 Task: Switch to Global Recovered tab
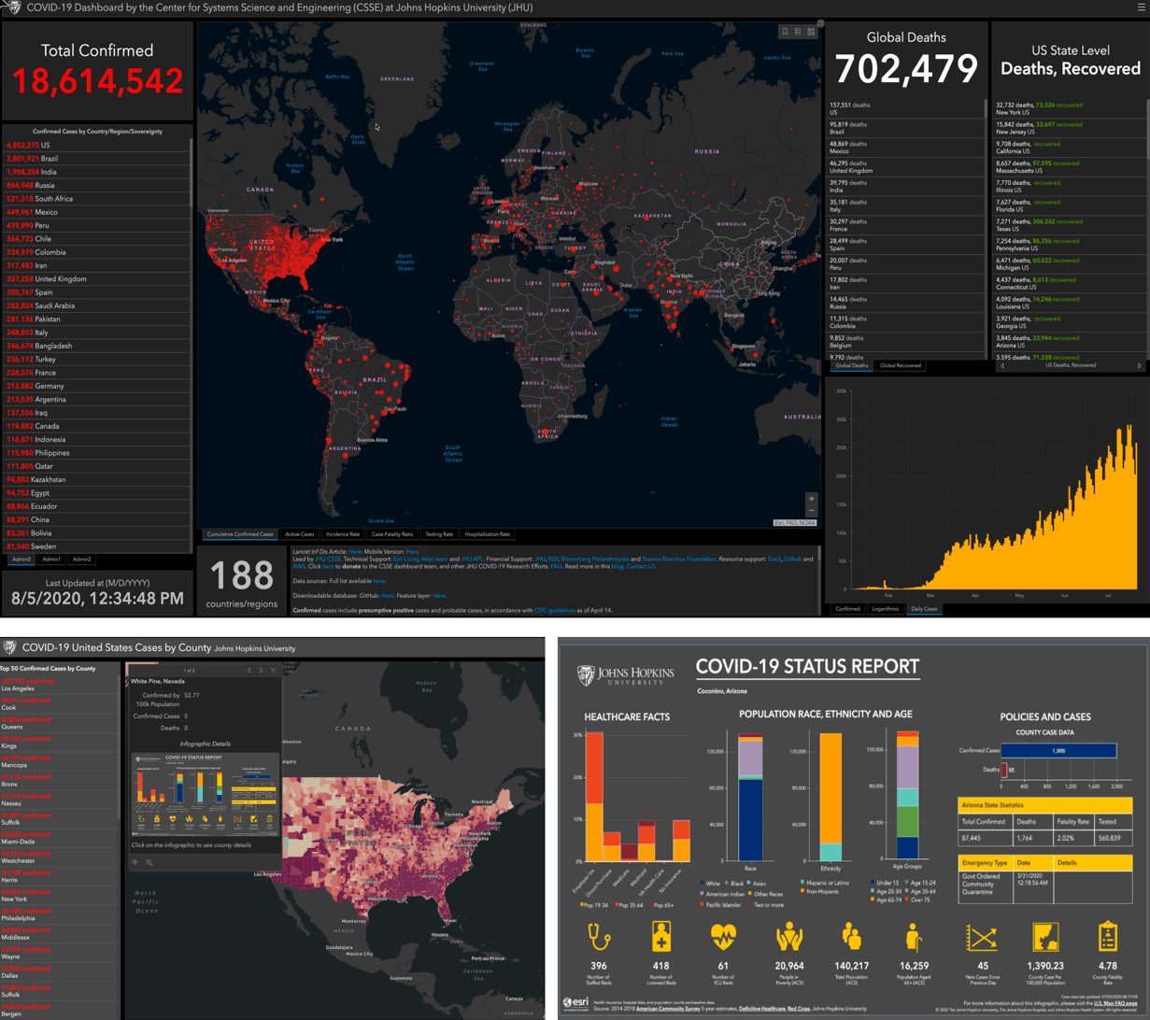901,366
